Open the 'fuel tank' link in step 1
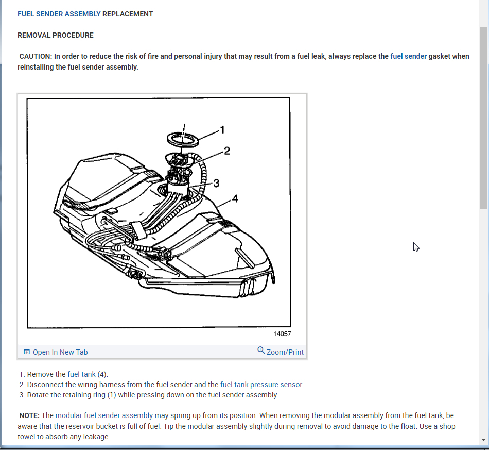This screenshot has width=489, height=450. [81, 374]
